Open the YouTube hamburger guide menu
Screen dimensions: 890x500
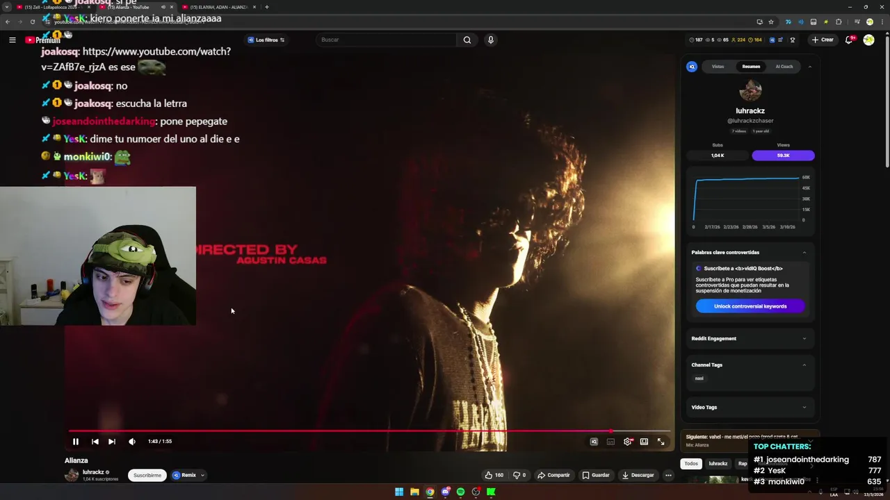click(13, 40)
